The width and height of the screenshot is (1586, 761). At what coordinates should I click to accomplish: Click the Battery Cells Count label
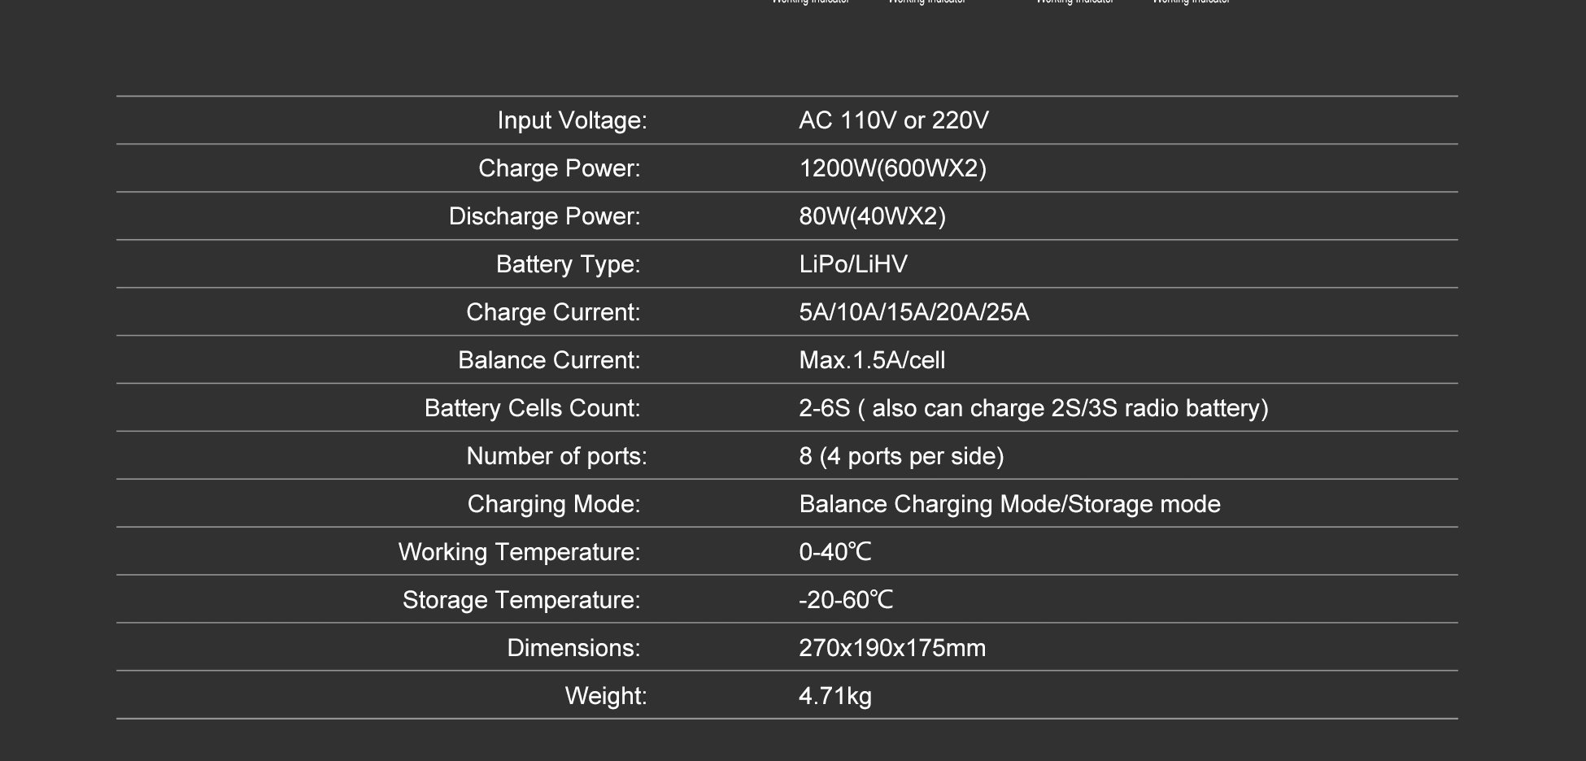coord(532,408)
